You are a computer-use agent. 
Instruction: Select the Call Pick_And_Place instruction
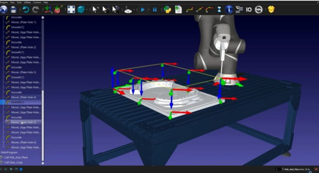[x=16, y=157]
